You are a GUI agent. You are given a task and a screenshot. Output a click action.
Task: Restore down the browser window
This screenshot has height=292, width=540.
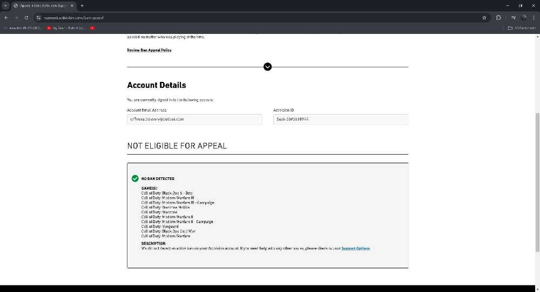click(521, 6)
